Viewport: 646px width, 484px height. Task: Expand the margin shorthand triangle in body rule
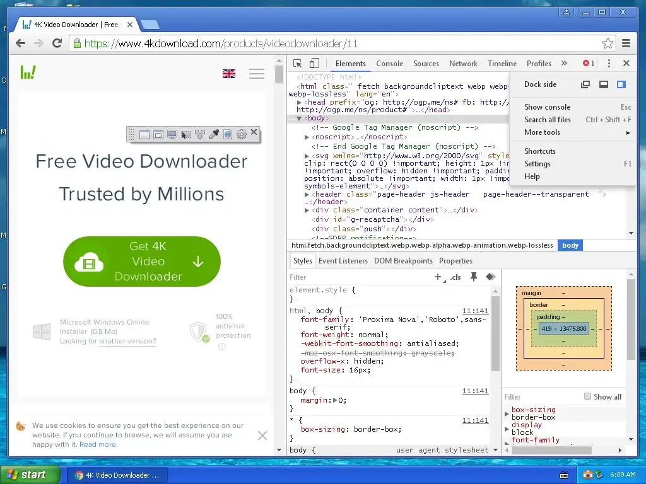click(x=336, y=400)
